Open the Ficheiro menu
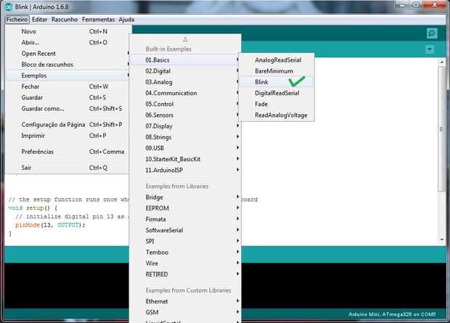This screenshot has height=323, width=450. 17,20
